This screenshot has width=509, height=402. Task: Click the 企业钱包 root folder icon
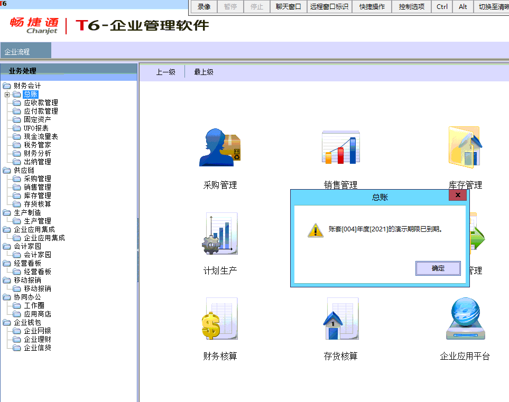coord(7,323)
